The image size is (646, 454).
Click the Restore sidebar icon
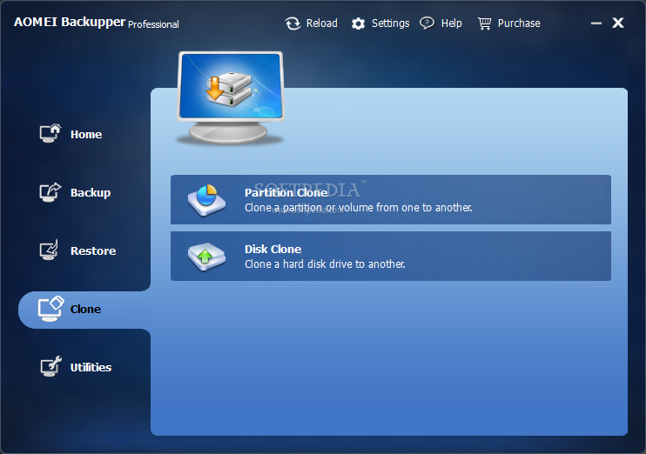50,250
